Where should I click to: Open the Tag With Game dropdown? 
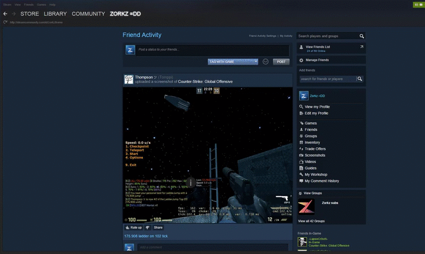coord(233,62)
